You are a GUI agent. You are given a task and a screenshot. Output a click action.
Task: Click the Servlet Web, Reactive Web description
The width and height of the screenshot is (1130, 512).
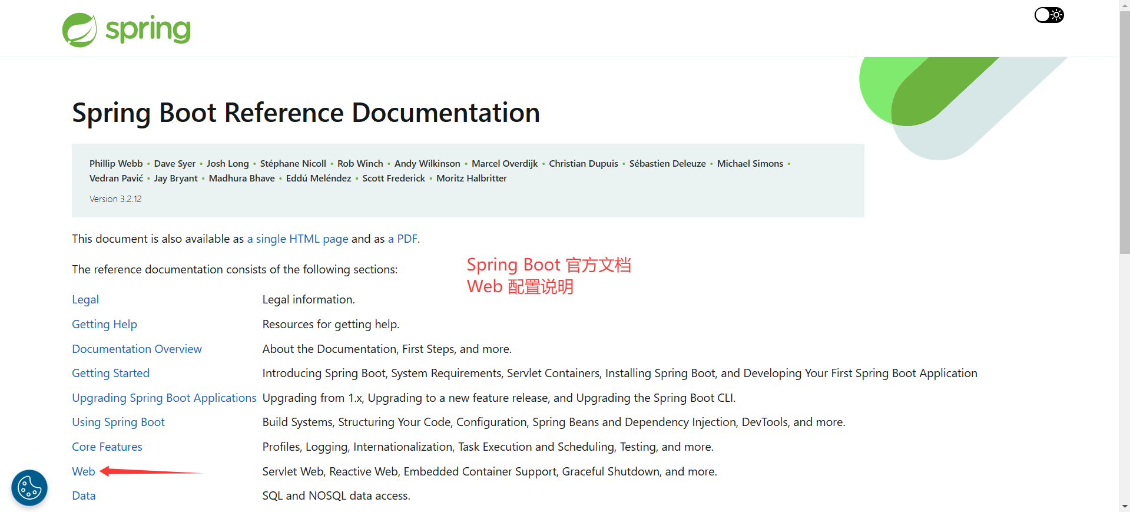click(490, 471)
